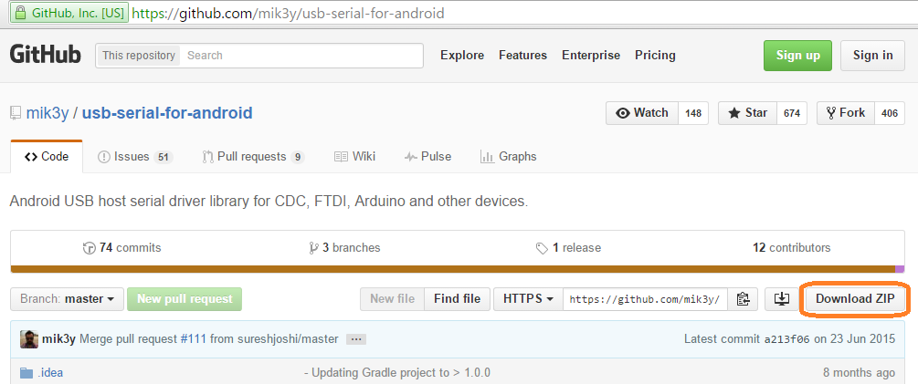Open the Pull requests tab

pos(252,157)
